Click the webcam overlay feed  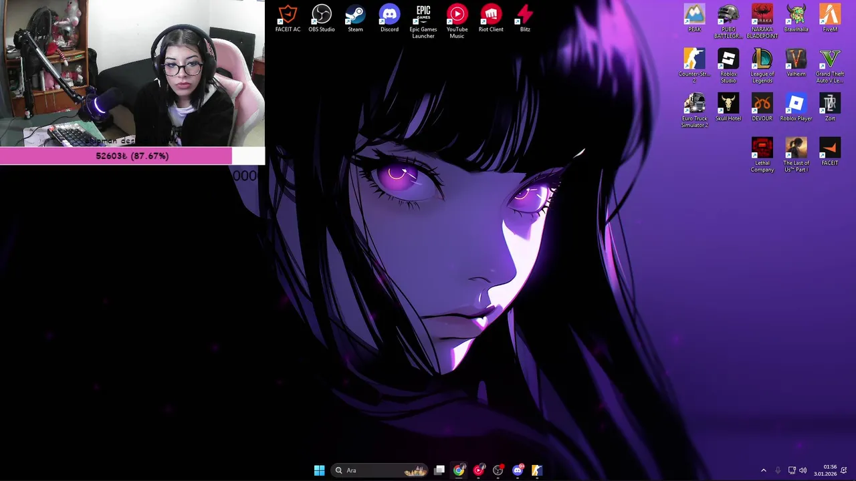[132, 73]
